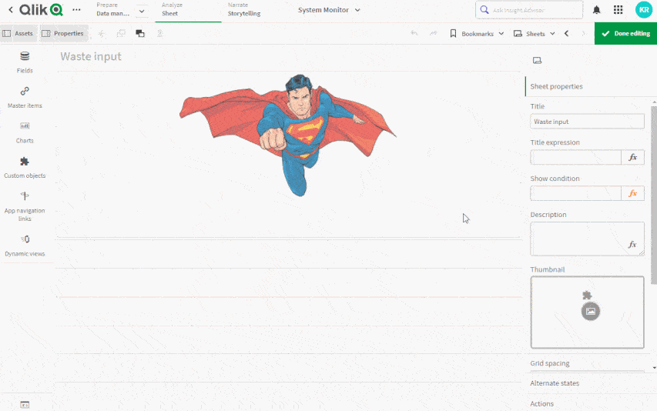This screenshot has width=657, height=411.
Task: Go to the previous sheet
Action: 566,34
